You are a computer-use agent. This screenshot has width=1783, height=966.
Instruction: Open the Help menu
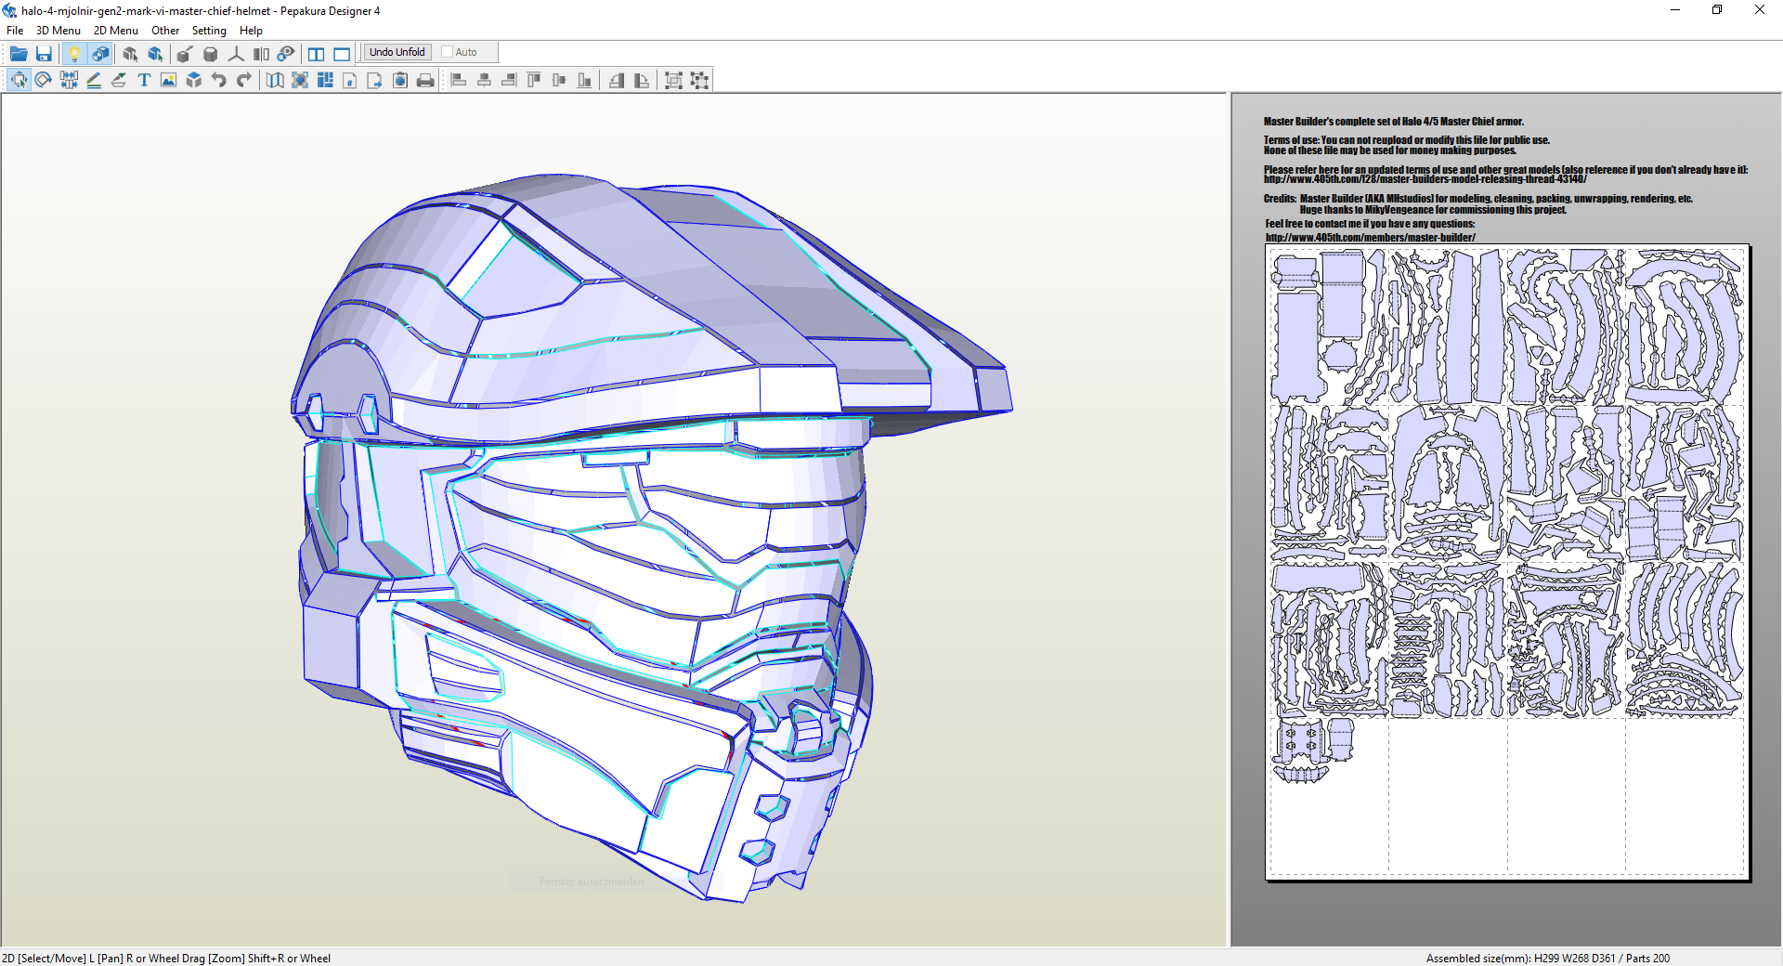(x=251, y=31)
